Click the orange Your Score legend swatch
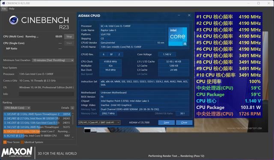This screenshot has height=160, width=274. (x=5, y=142)
